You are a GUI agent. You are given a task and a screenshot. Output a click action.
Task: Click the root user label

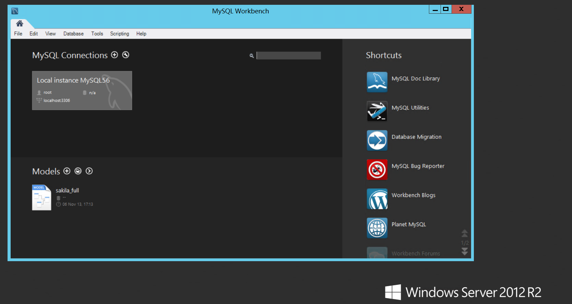pyautogui.click(x=47, y=93)
